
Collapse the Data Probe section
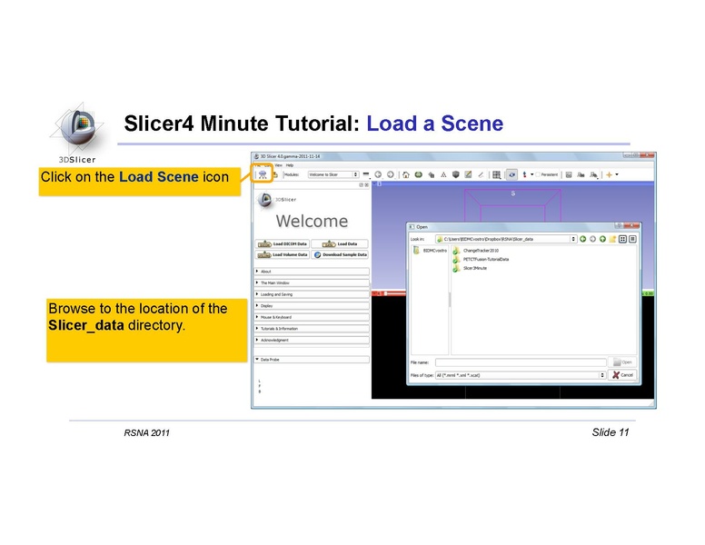(312, 360)
